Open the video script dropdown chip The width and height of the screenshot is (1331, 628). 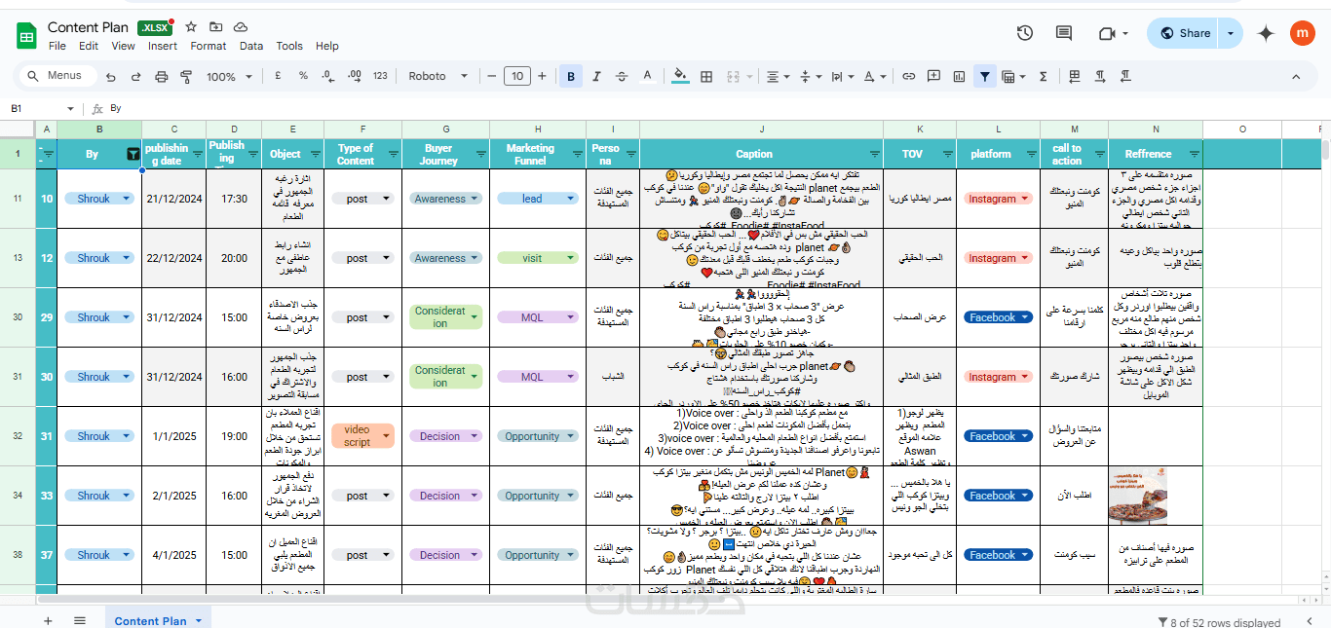click(x=362, y=436)
